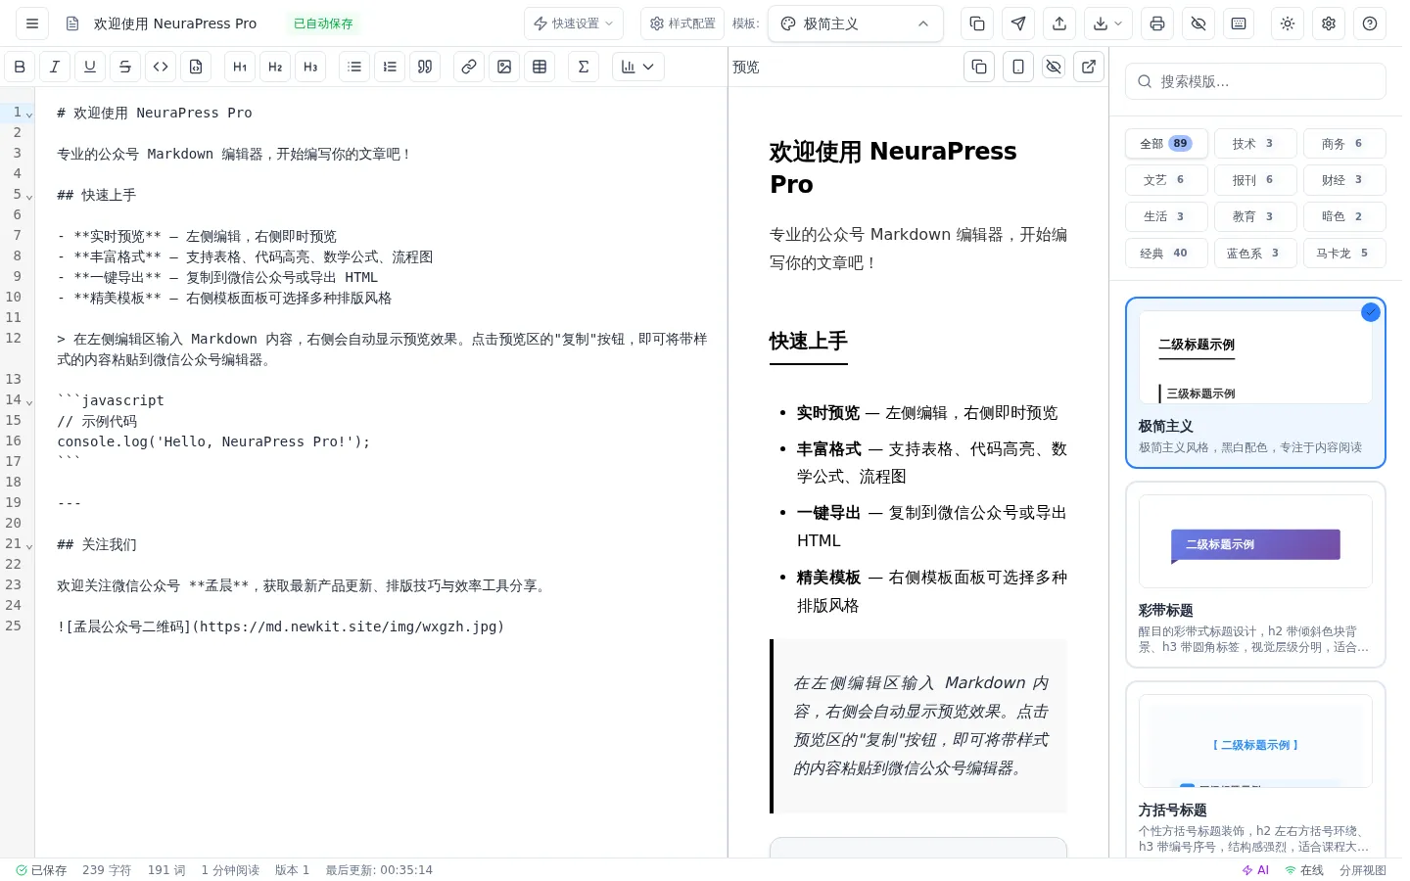Viewport: 1410px width, 881px height.
Task: Open the chart insert dropdown
Action: 637,67
